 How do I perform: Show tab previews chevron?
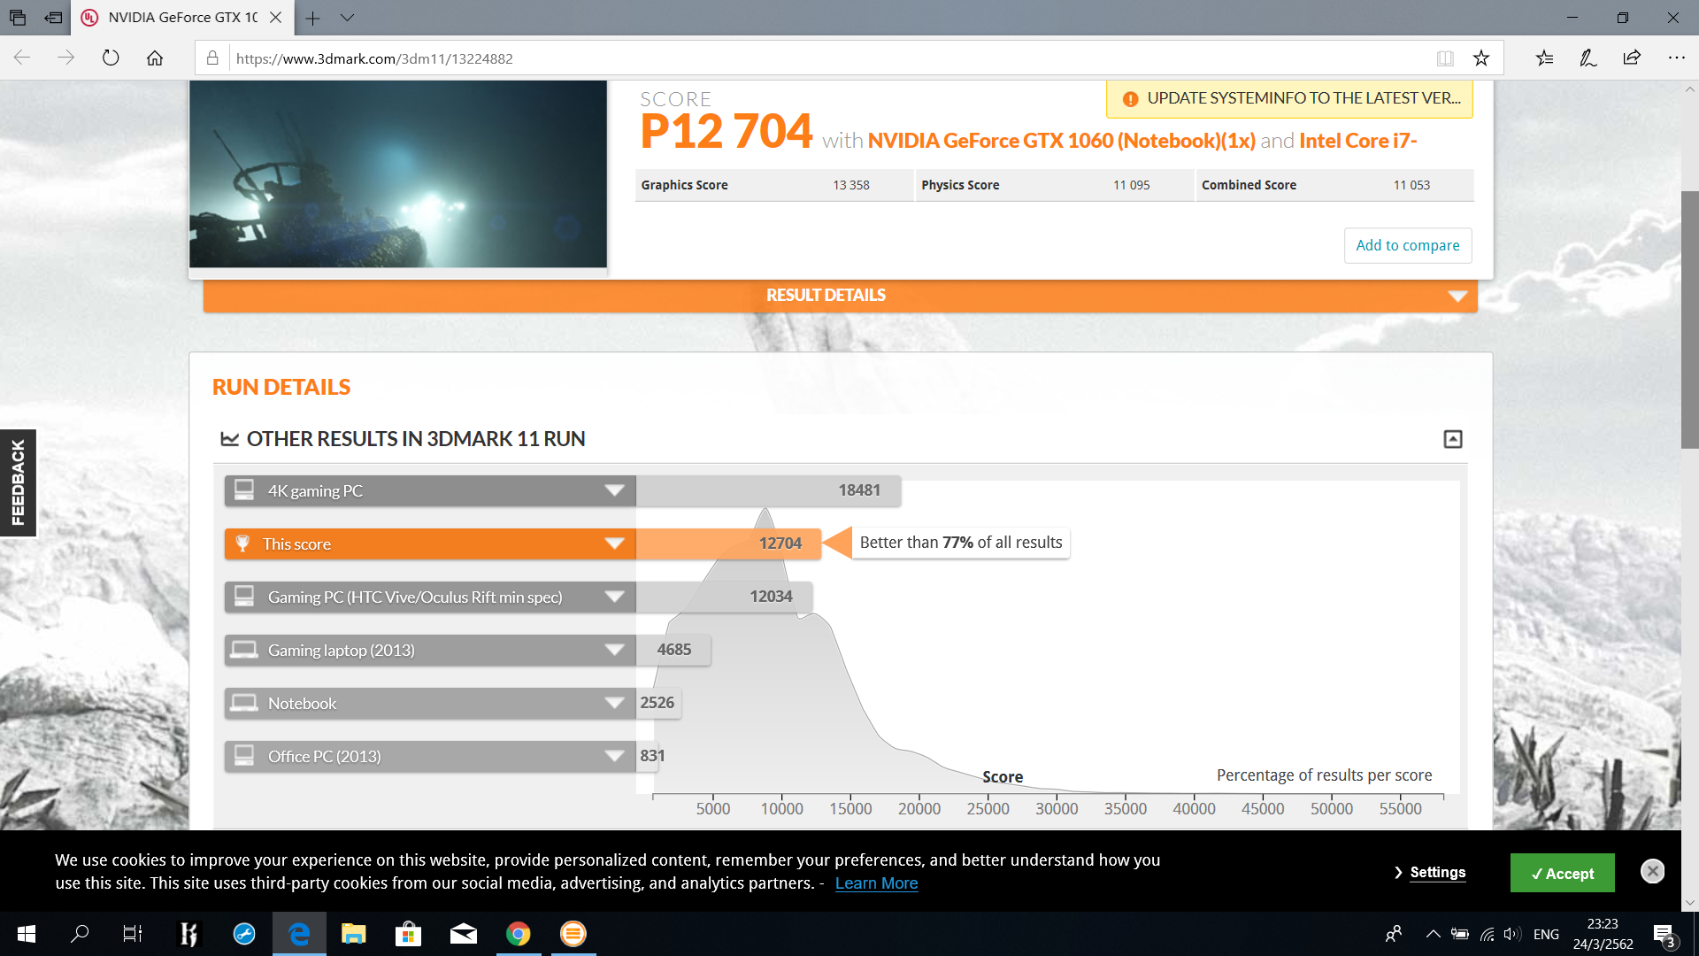point(347,18)
